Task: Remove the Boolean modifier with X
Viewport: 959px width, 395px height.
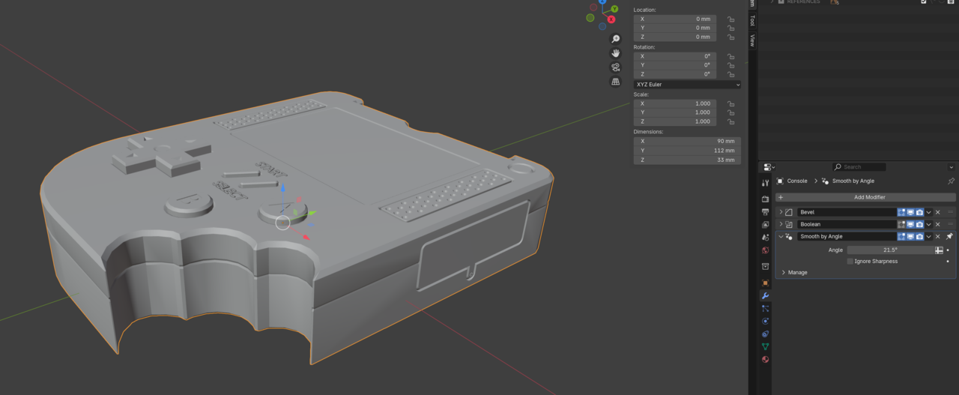Action: tap(937, 224)
